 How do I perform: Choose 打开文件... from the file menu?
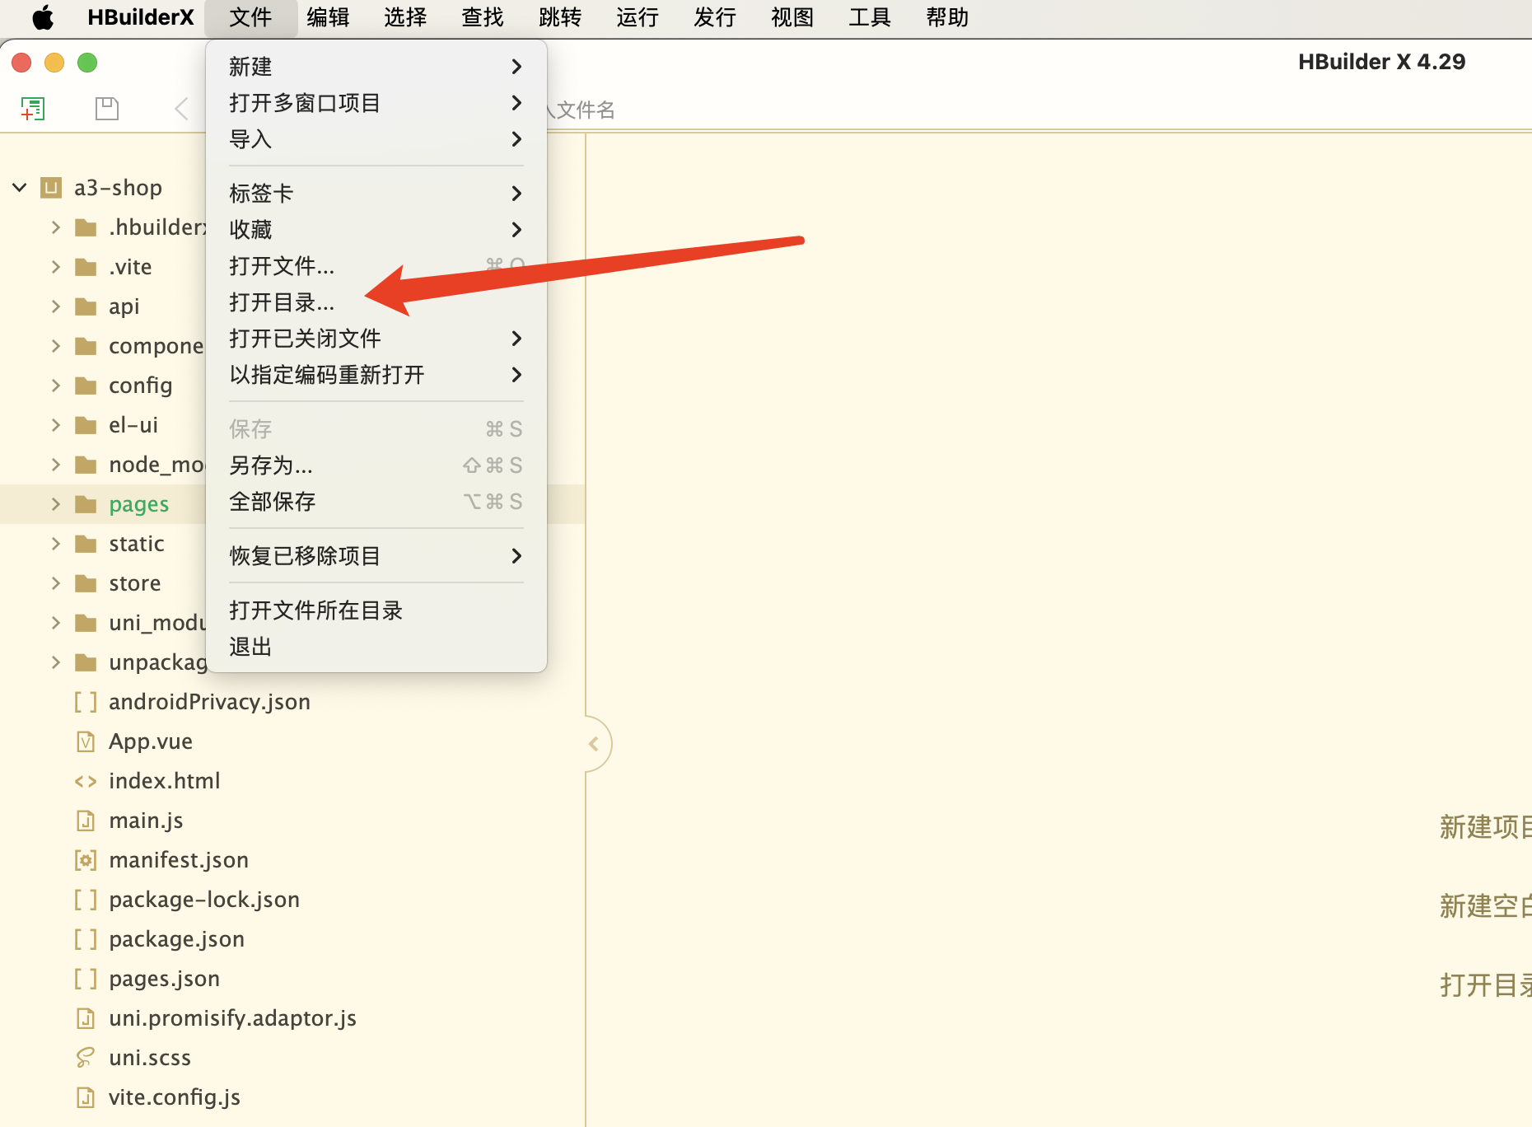pyautogui.click(x=376, y=266)
